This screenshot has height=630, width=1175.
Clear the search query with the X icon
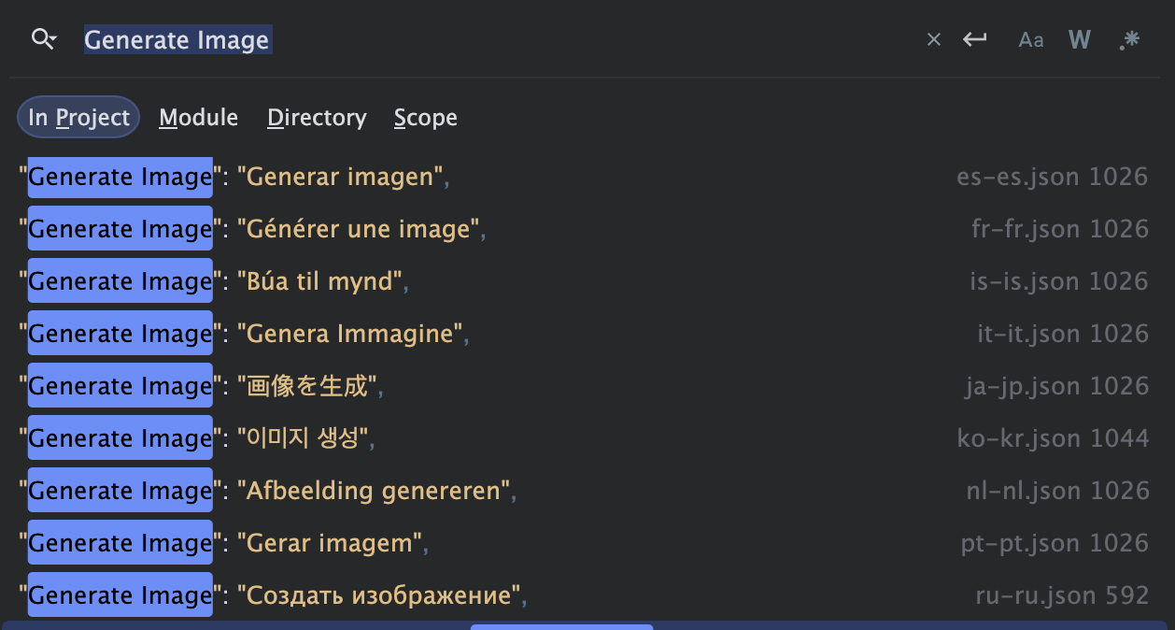933,39
